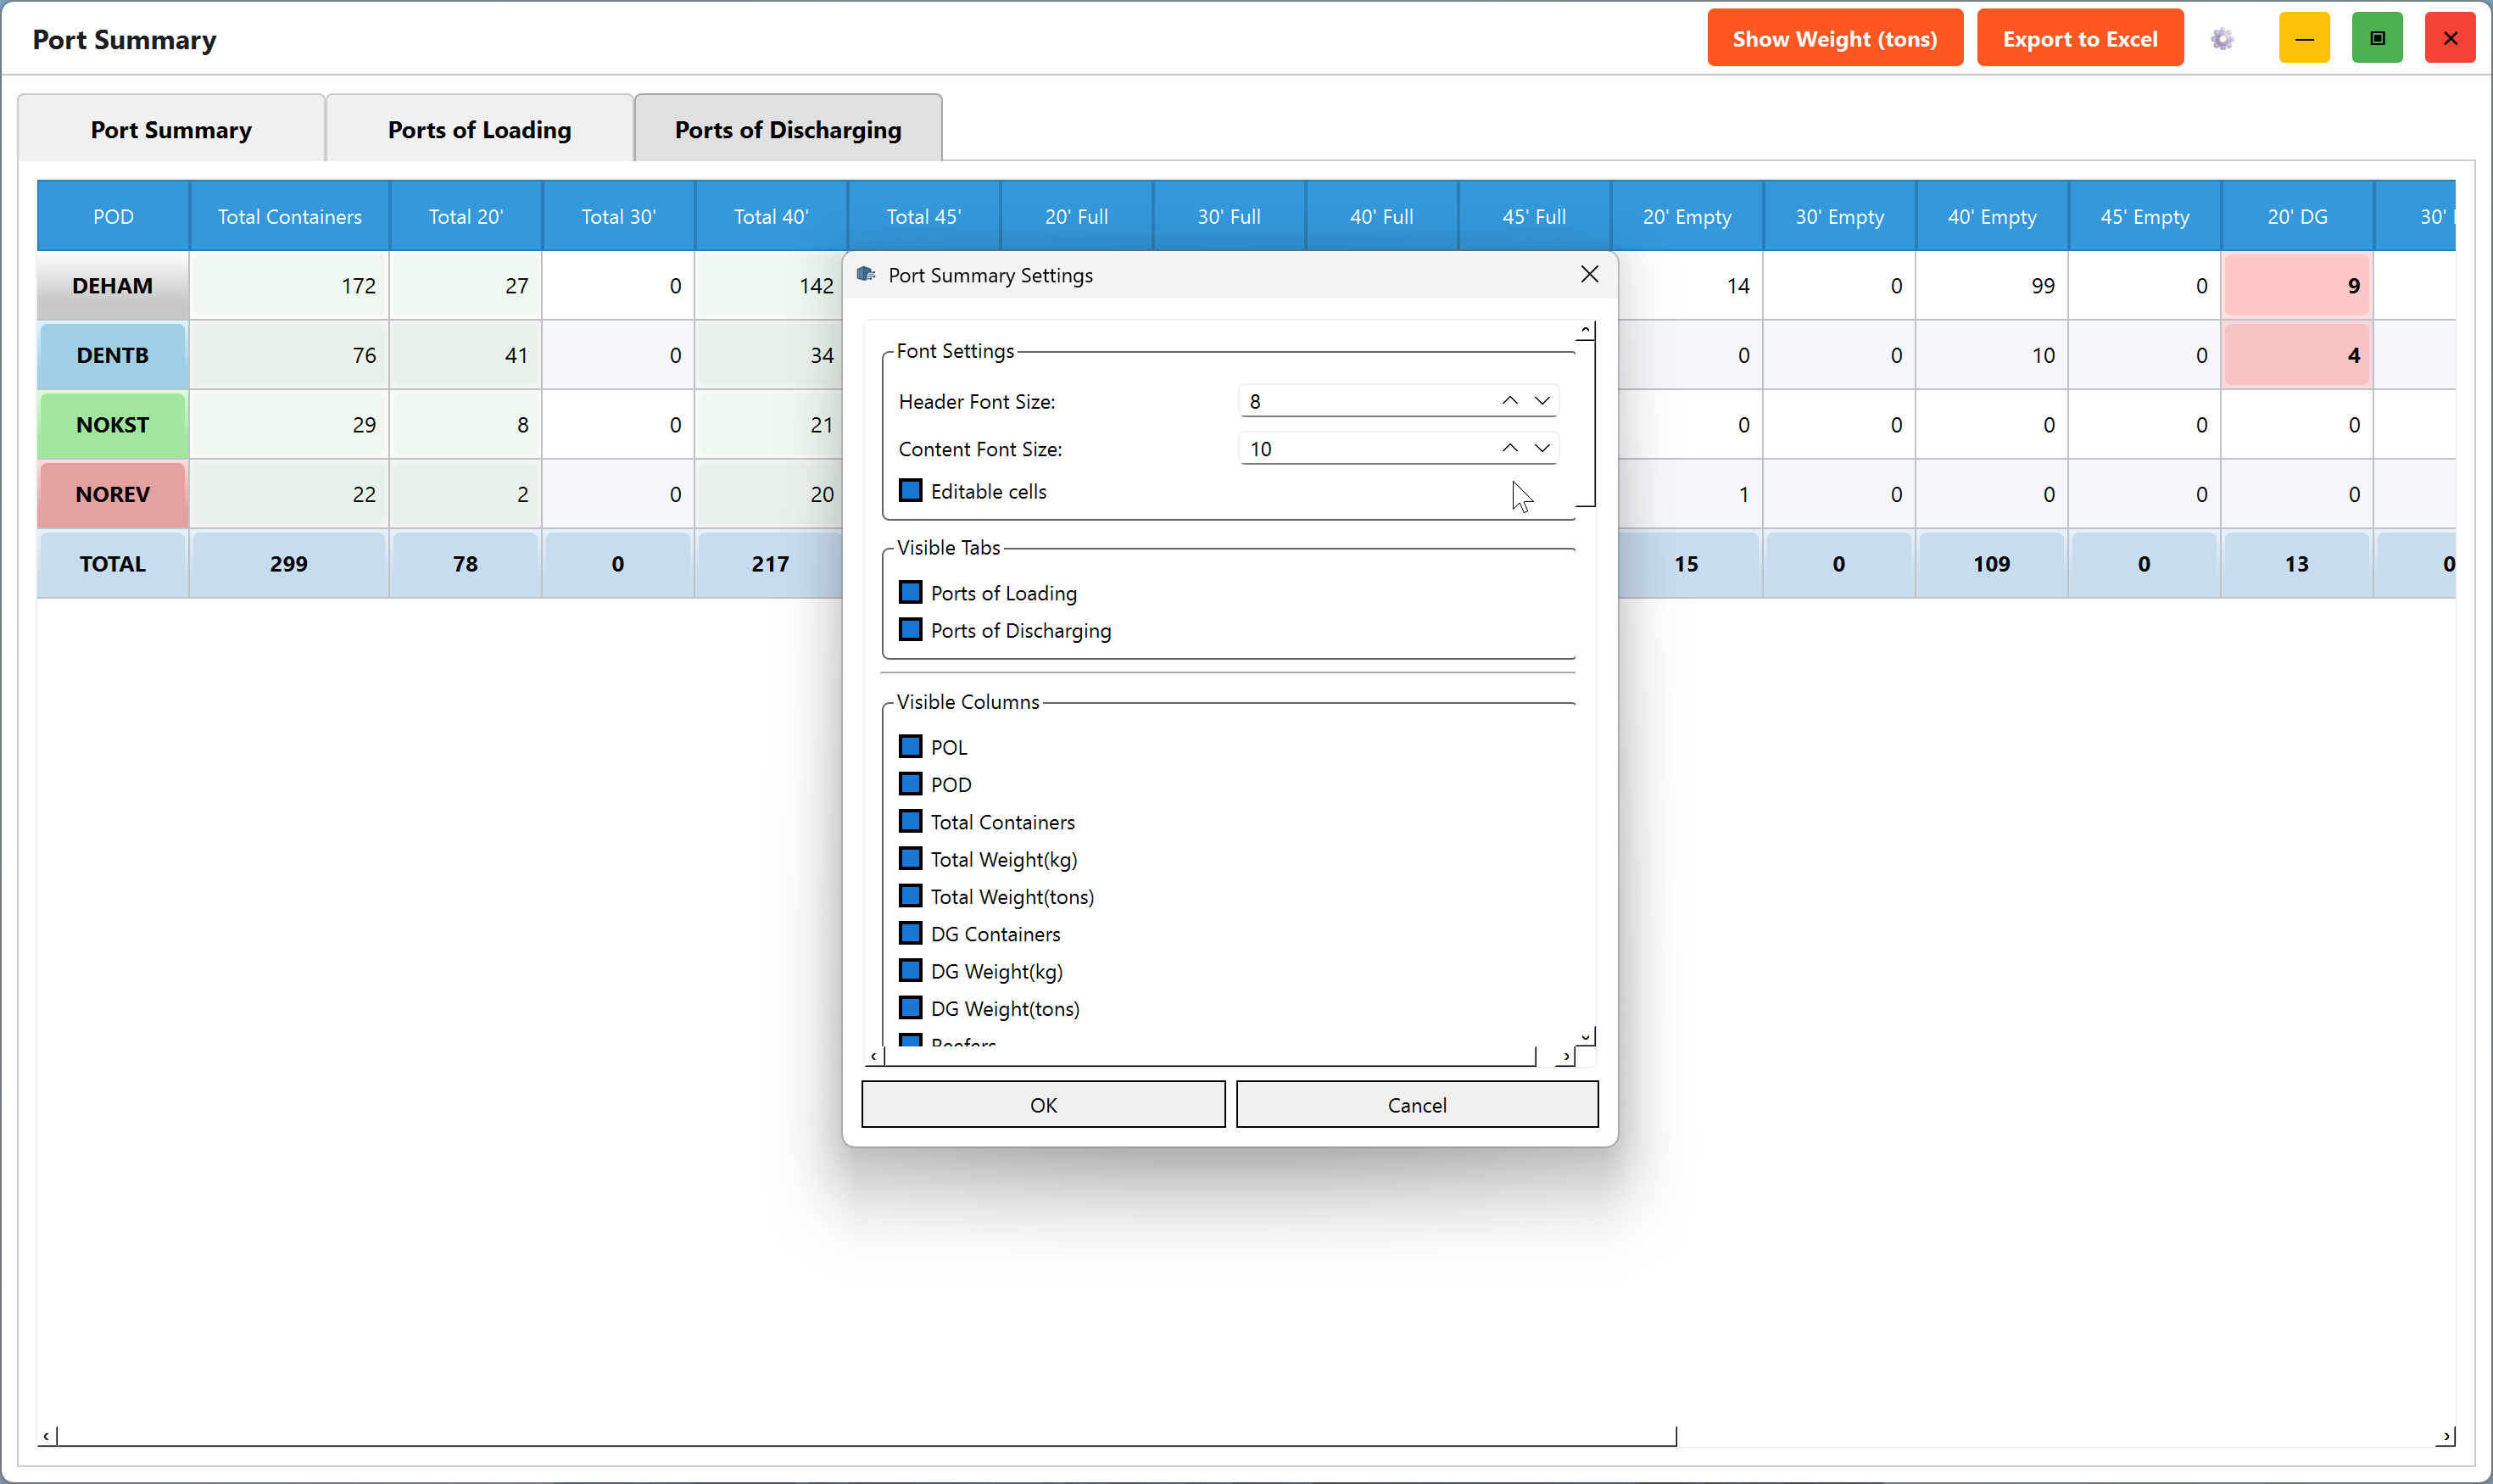Screen dimensions: 2493x1484
Task: Switch to the Ports of Loading tab
Action: 480,129
